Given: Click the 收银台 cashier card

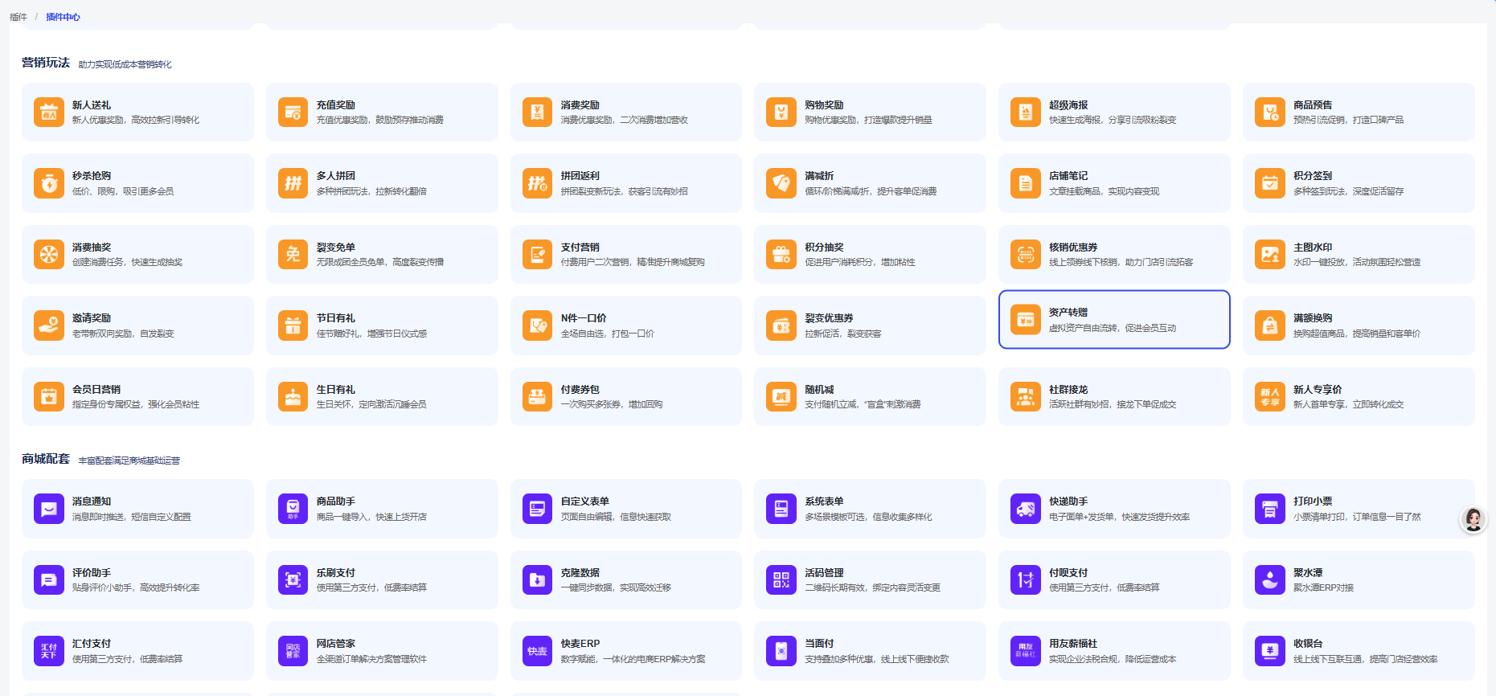Looking at the screenshot, I should (1358, 651).
